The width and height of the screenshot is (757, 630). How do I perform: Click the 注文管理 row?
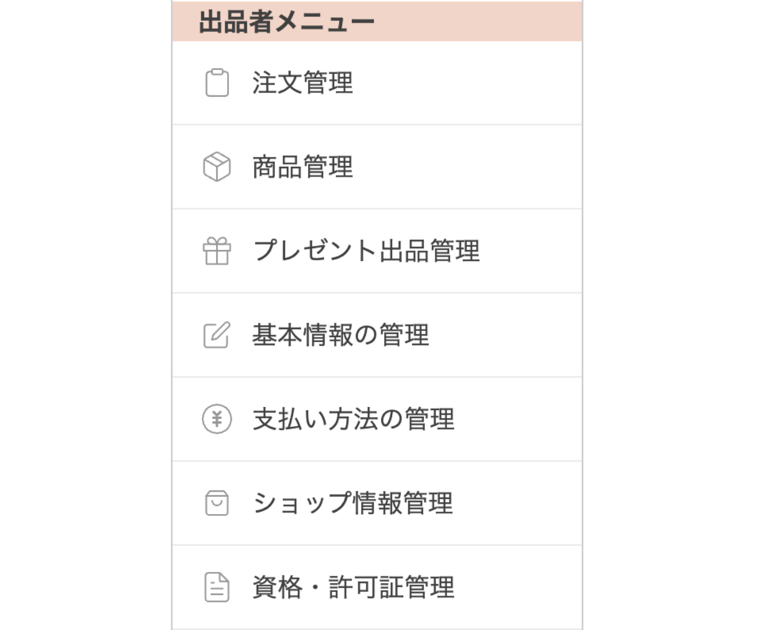click(x=375, y=84)
